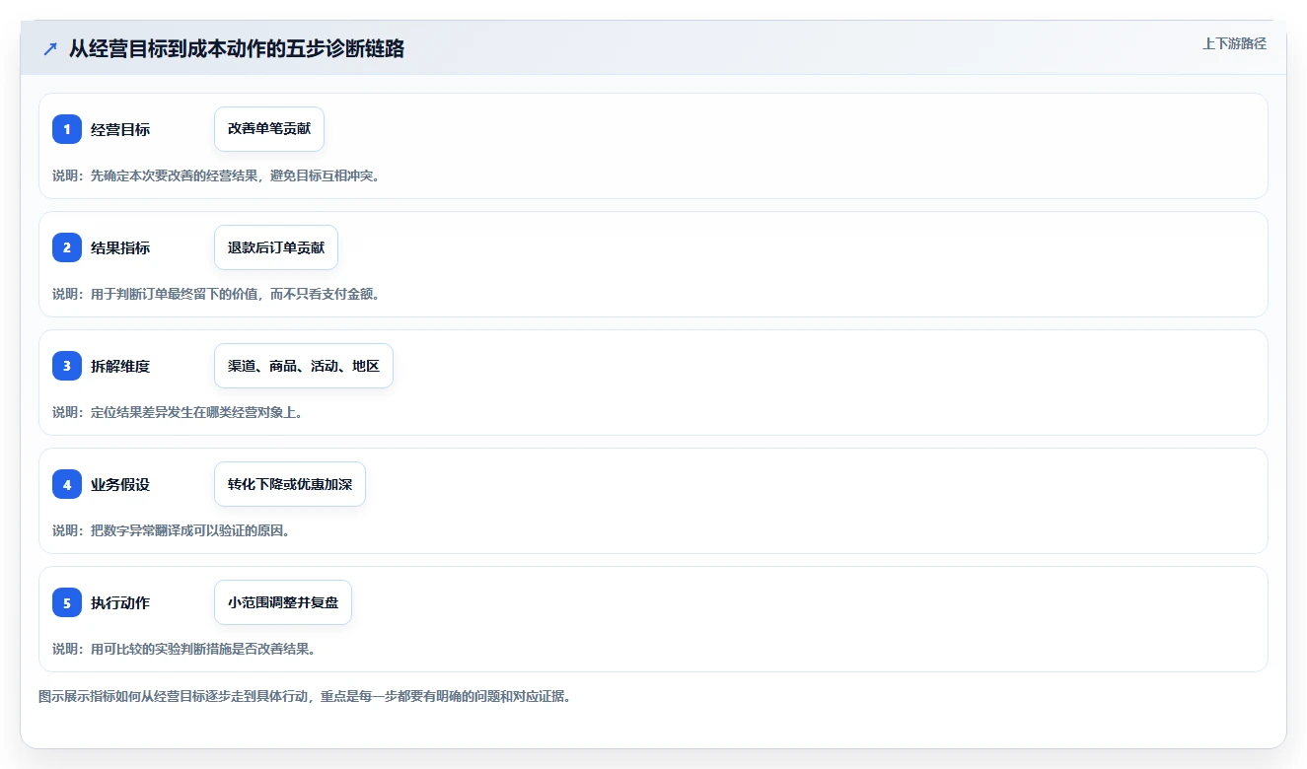The height and width of the screenshot is (769, 1307).
Task: Select the 经营目标 step label
Action: (120, 129)
